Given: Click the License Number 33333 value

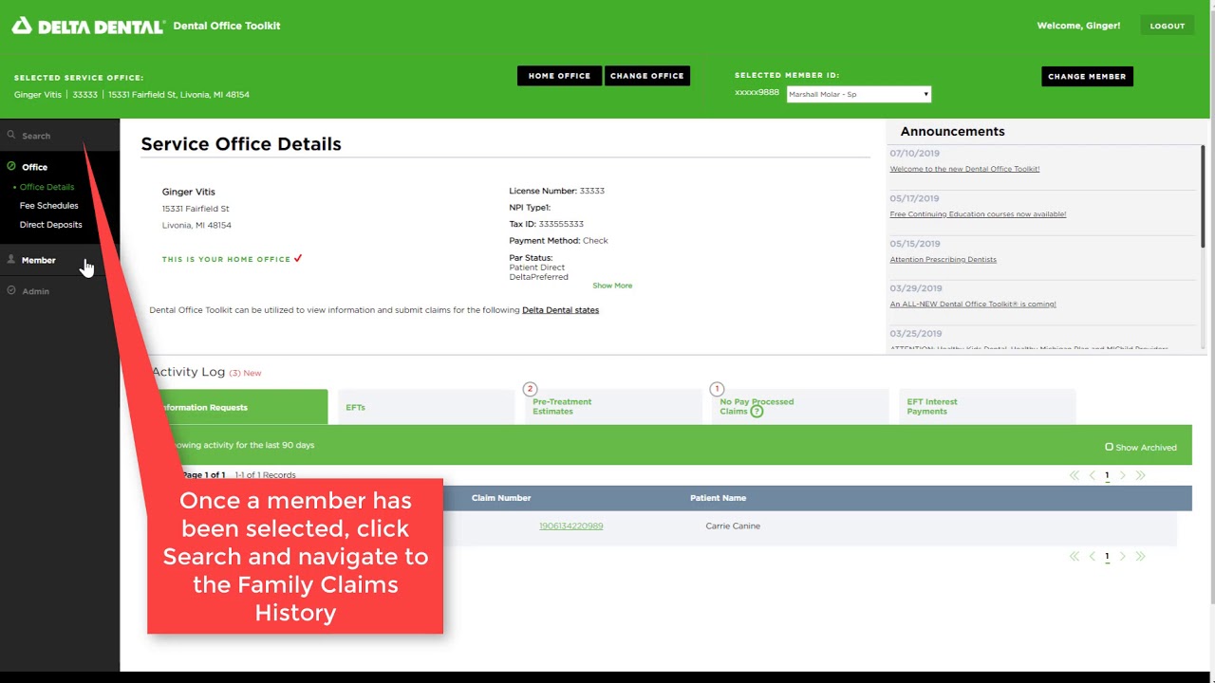Looking at the screenshot, I should (592, 191).
